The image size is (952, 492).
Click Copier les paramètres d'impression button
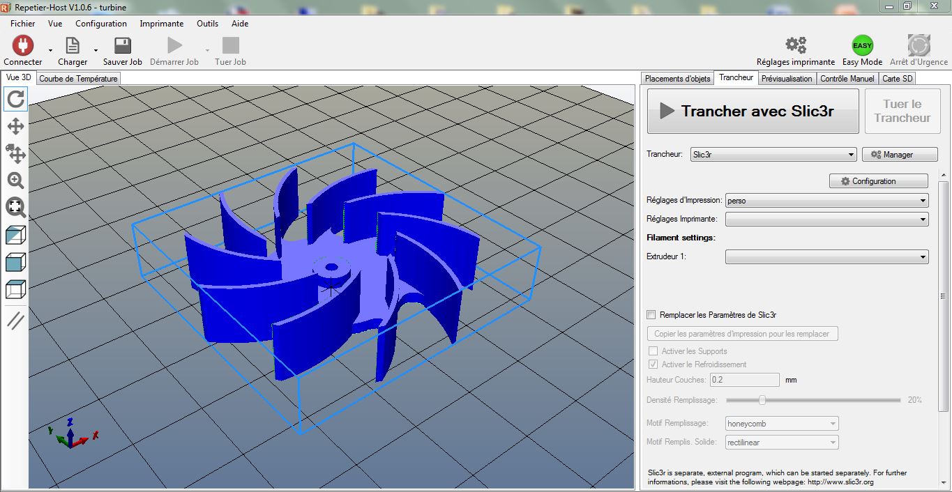point(742,334)
